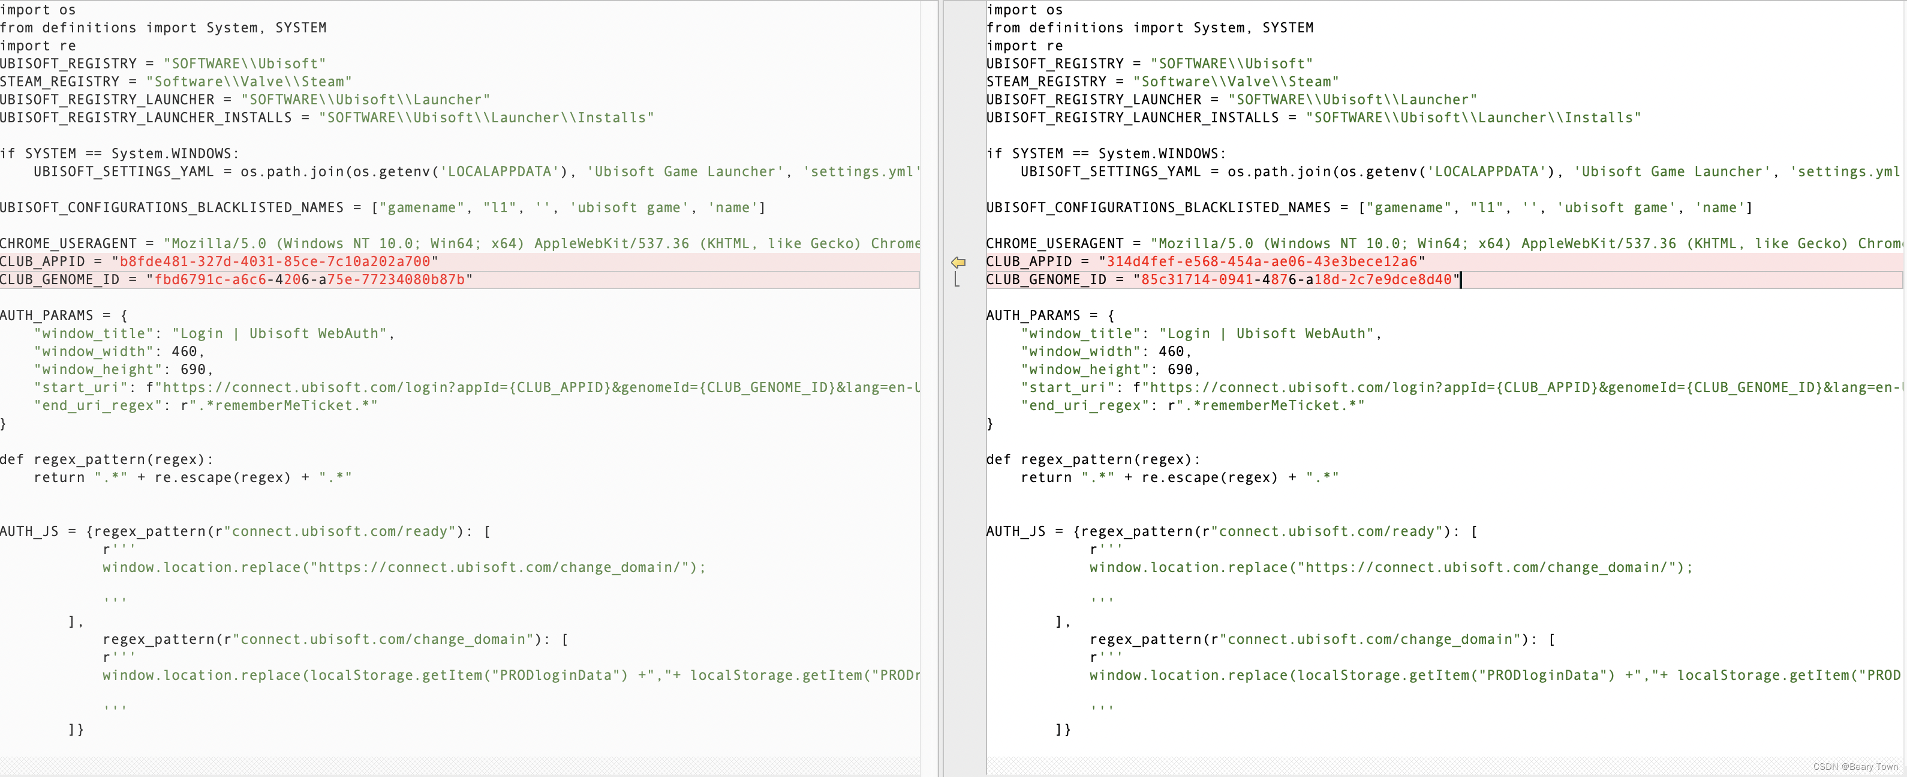Viewport: 1907px width, 777px height.
Task: Click the CLUB_APPID line in right pane
Action: pos(1205,262)
